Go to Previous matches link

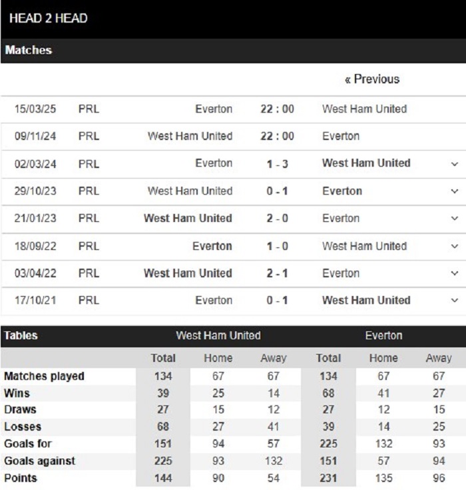(372, 79)
